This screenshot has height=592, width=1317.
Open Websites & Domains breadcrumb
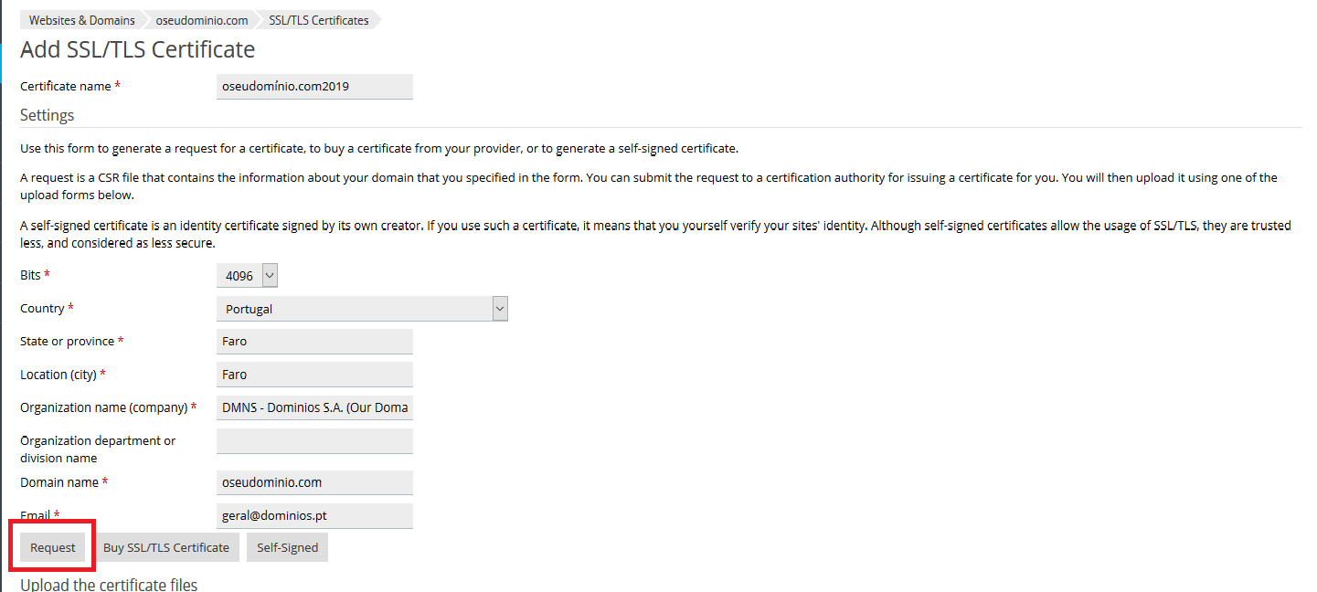coord(81,20)
